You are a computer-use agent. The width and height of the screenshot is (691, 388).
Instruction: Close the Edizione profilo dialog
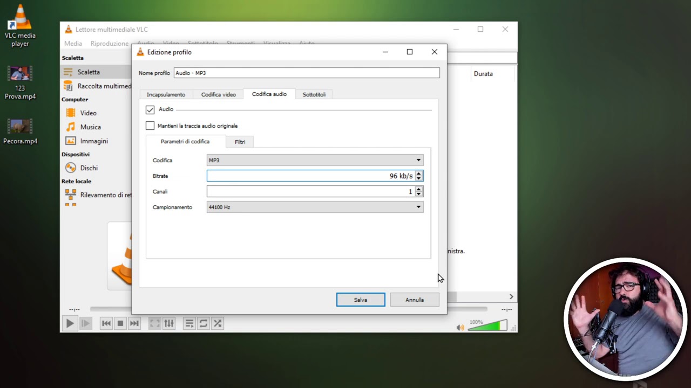click(435, 52)
